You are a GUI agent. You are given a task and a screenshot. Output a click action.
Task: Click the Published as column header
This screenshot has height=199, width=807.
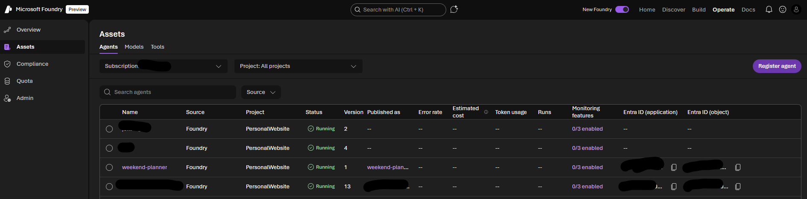pyautogui.click(x=383, y=112)
